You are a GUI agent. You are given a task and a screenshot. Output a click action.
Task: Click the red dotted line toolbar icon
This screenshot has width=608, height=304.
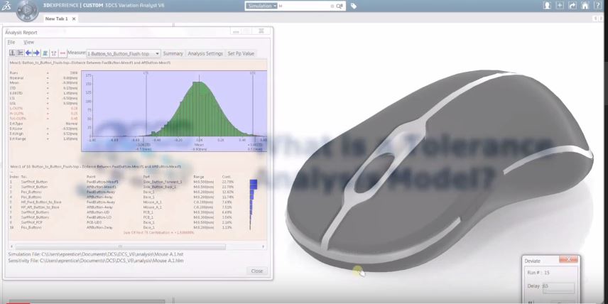pos(63,53)
